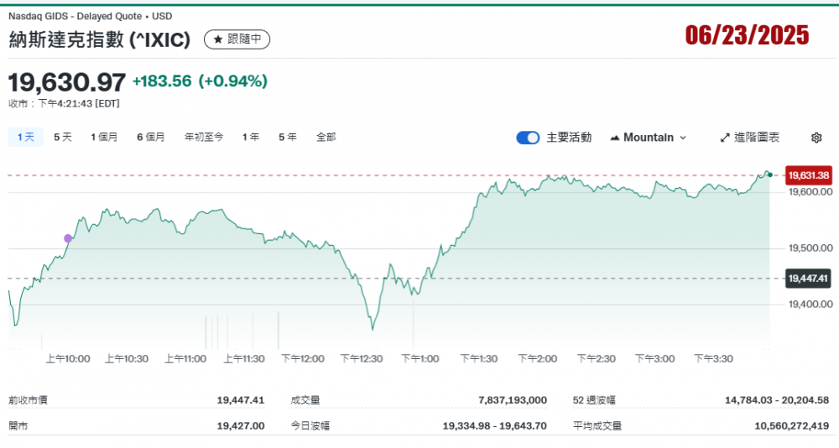The image size is (839, 448).
Task: Click the Mountain chart type icon
Action: [615, 138]
